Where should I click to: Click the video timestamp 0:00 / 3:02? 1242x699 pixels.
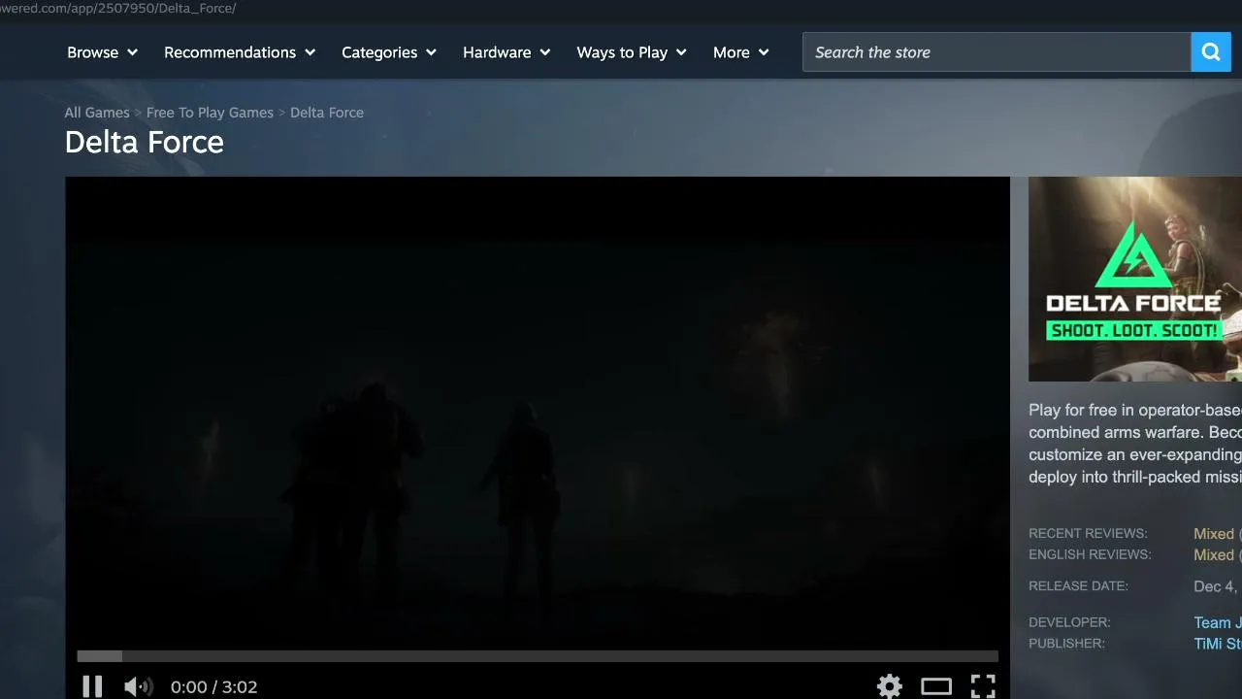pyautogui.click(x=214, y=687)
